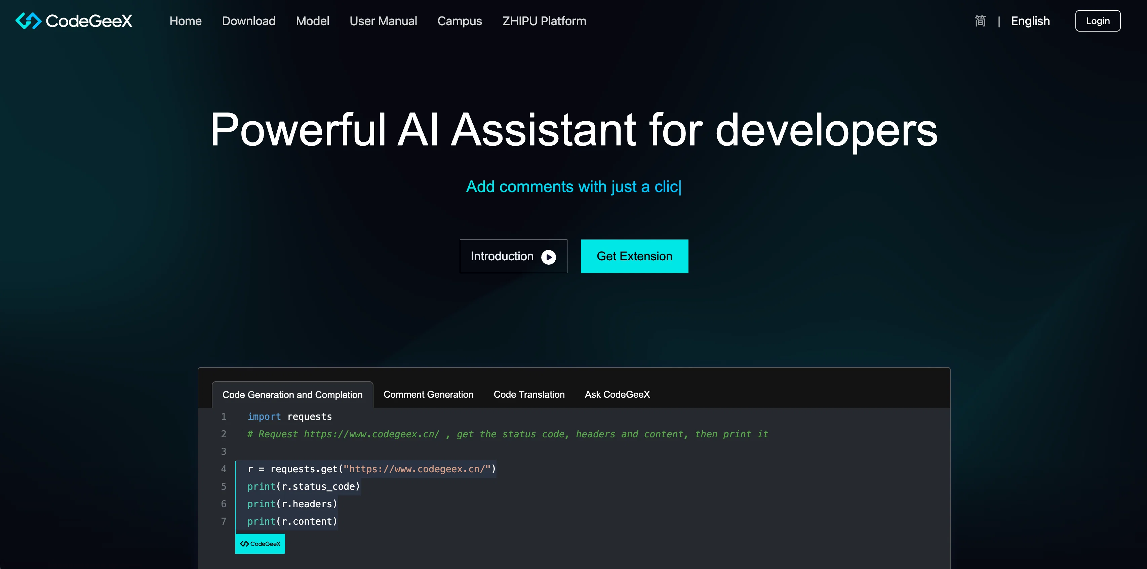
Task: Click the Login button
Action: tap(1098, 21)
